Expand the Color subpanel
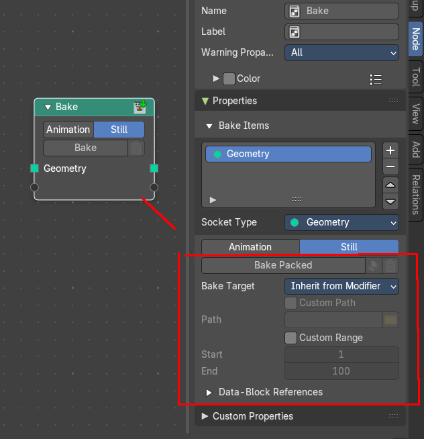The image size is (424, 439). (216, 79)
